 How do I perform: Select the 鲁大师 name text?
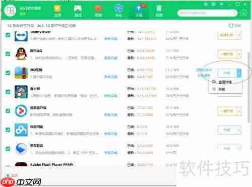pos(35,89)
